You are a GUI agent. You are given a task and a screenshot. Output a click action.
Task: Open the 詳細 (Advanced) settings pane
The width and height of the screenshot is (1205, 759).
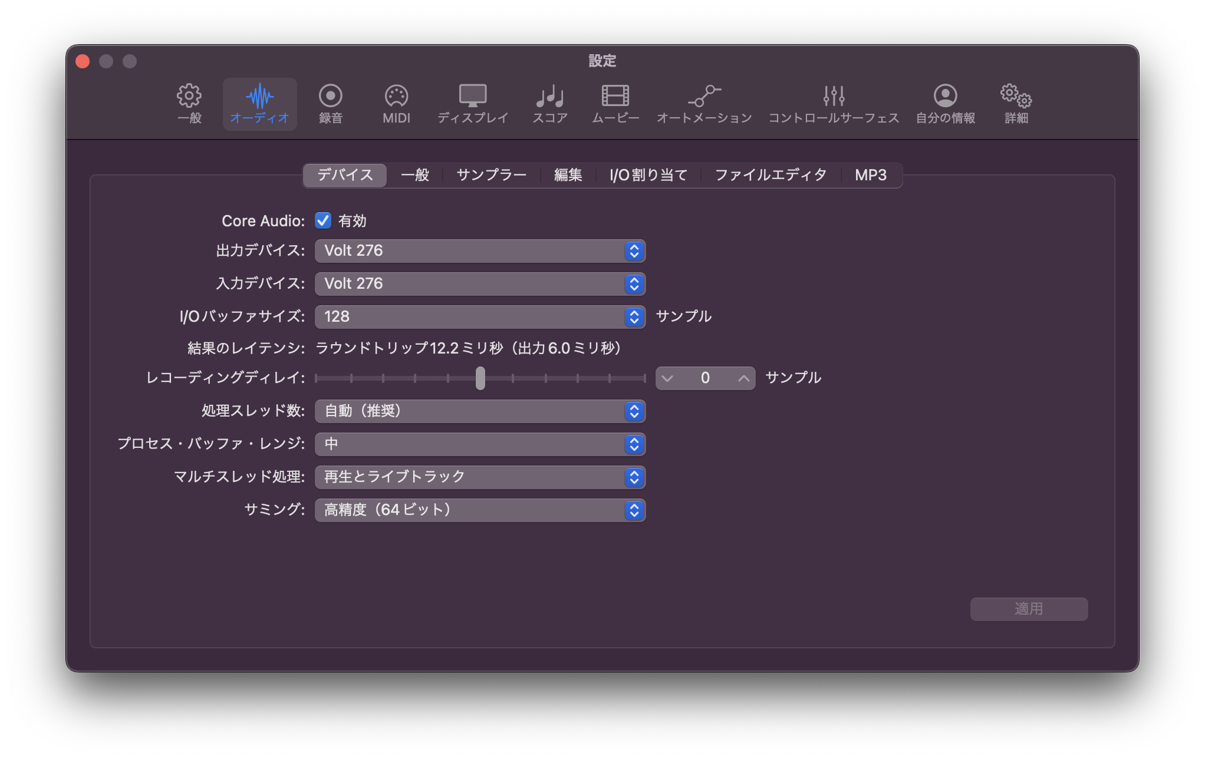[1016, 103]
